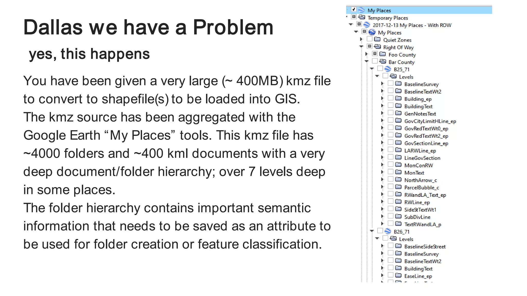Click the 'Dallas we have a Problem' heading
The image size is (527, 296).
148,27
